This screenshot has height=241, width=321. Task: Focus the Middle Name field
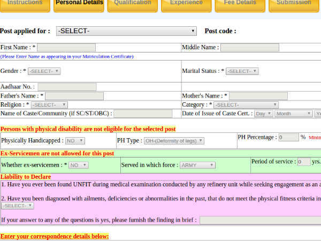(x=250, y=47)
